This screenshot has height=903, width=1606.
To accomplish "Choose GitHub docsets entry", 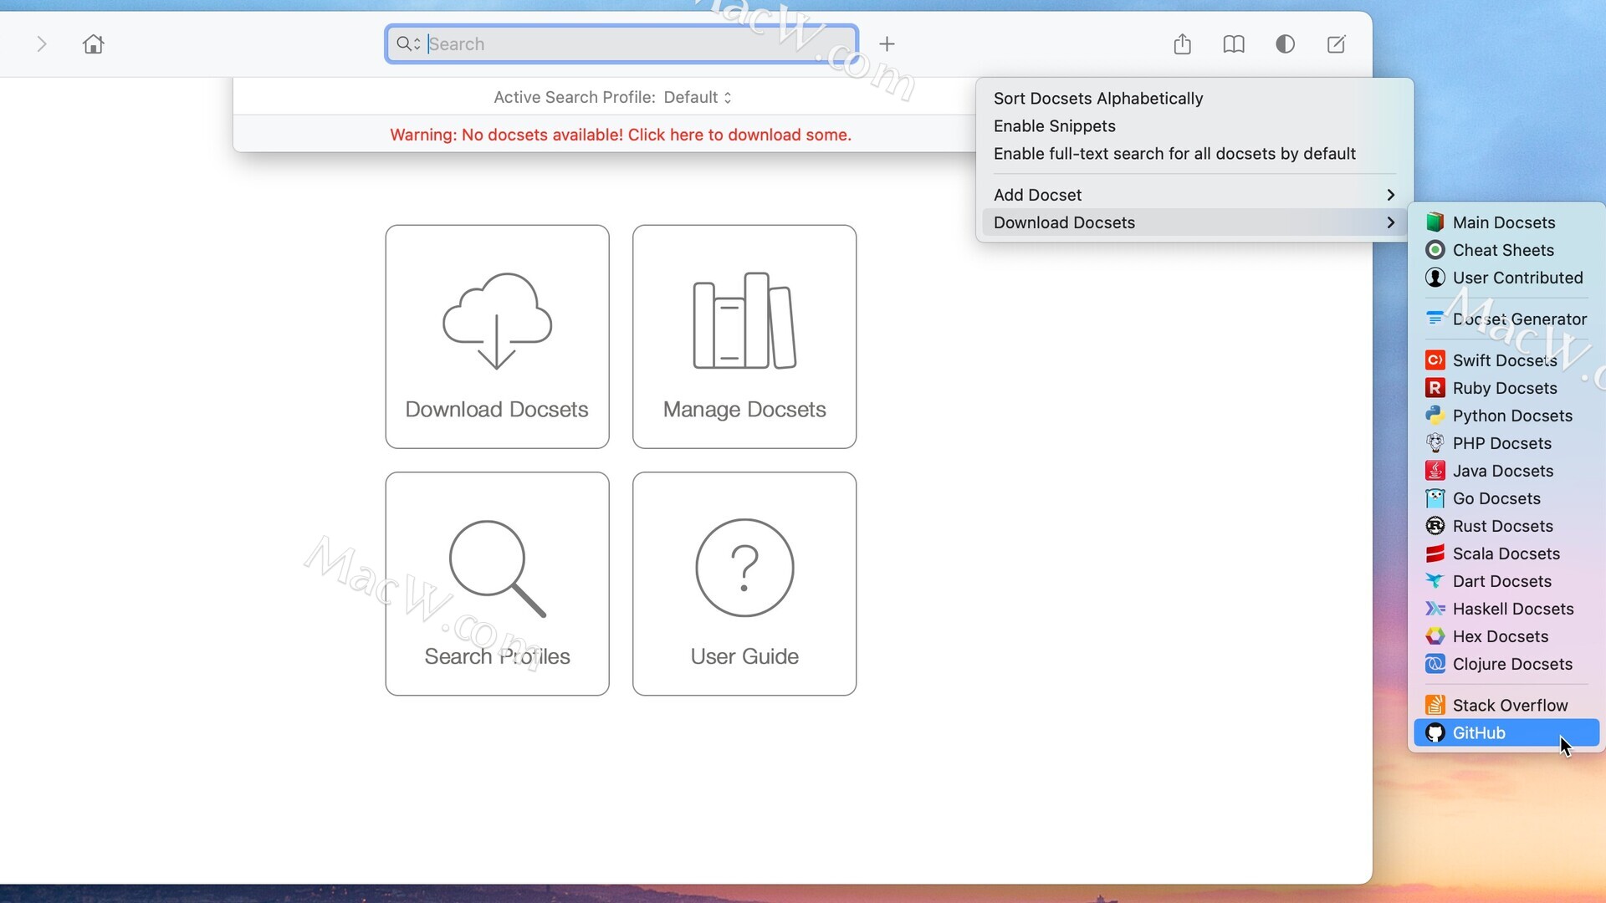I will [x=1506, y=732].
